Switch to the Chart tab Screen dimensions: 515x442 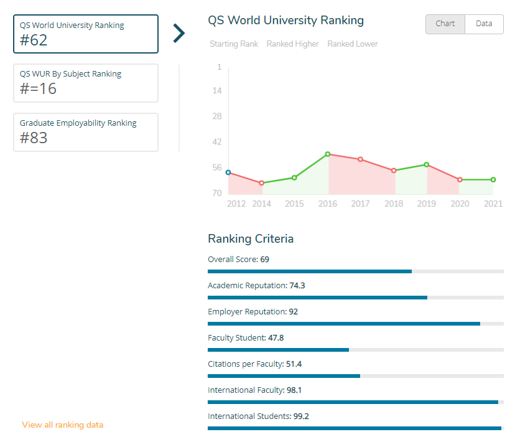pyautogui.click(x=445, y=24)
